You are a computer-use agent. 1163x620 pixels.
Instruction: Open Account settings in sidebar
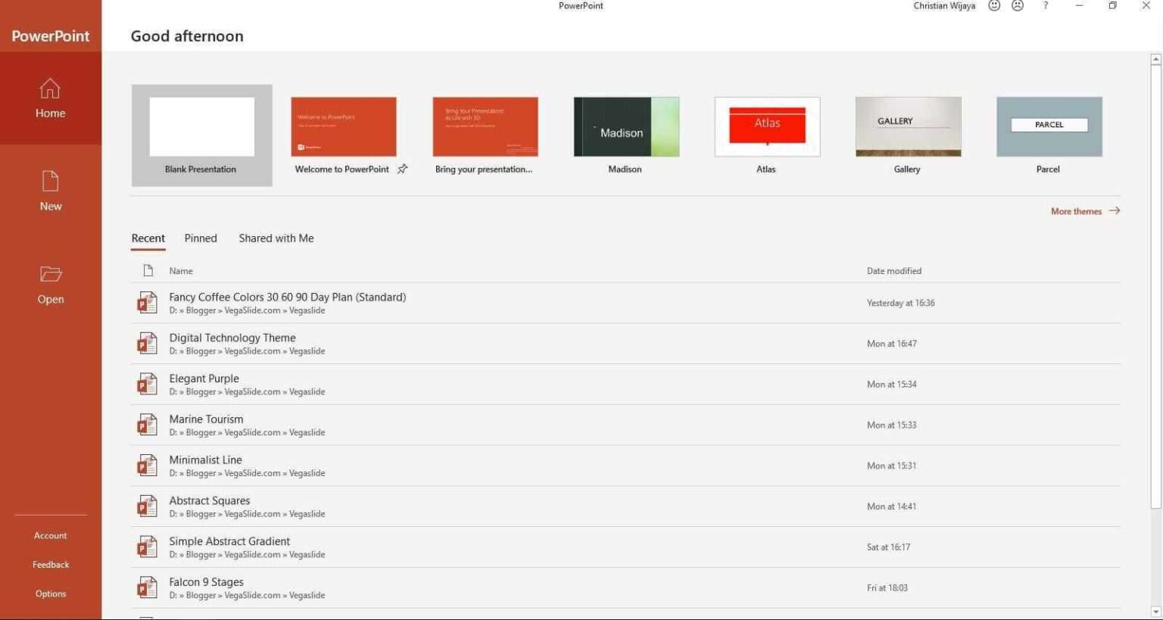click(x=50, y=536)
